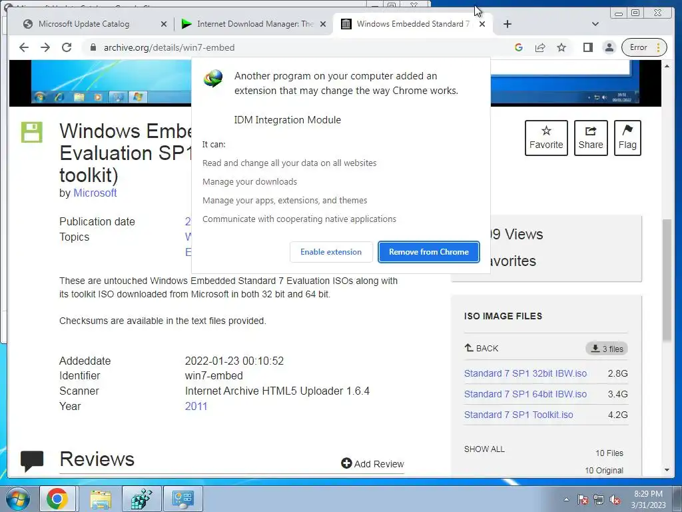Click Remove from Chrome button
The image size is (682, 512).
point(429,252)
